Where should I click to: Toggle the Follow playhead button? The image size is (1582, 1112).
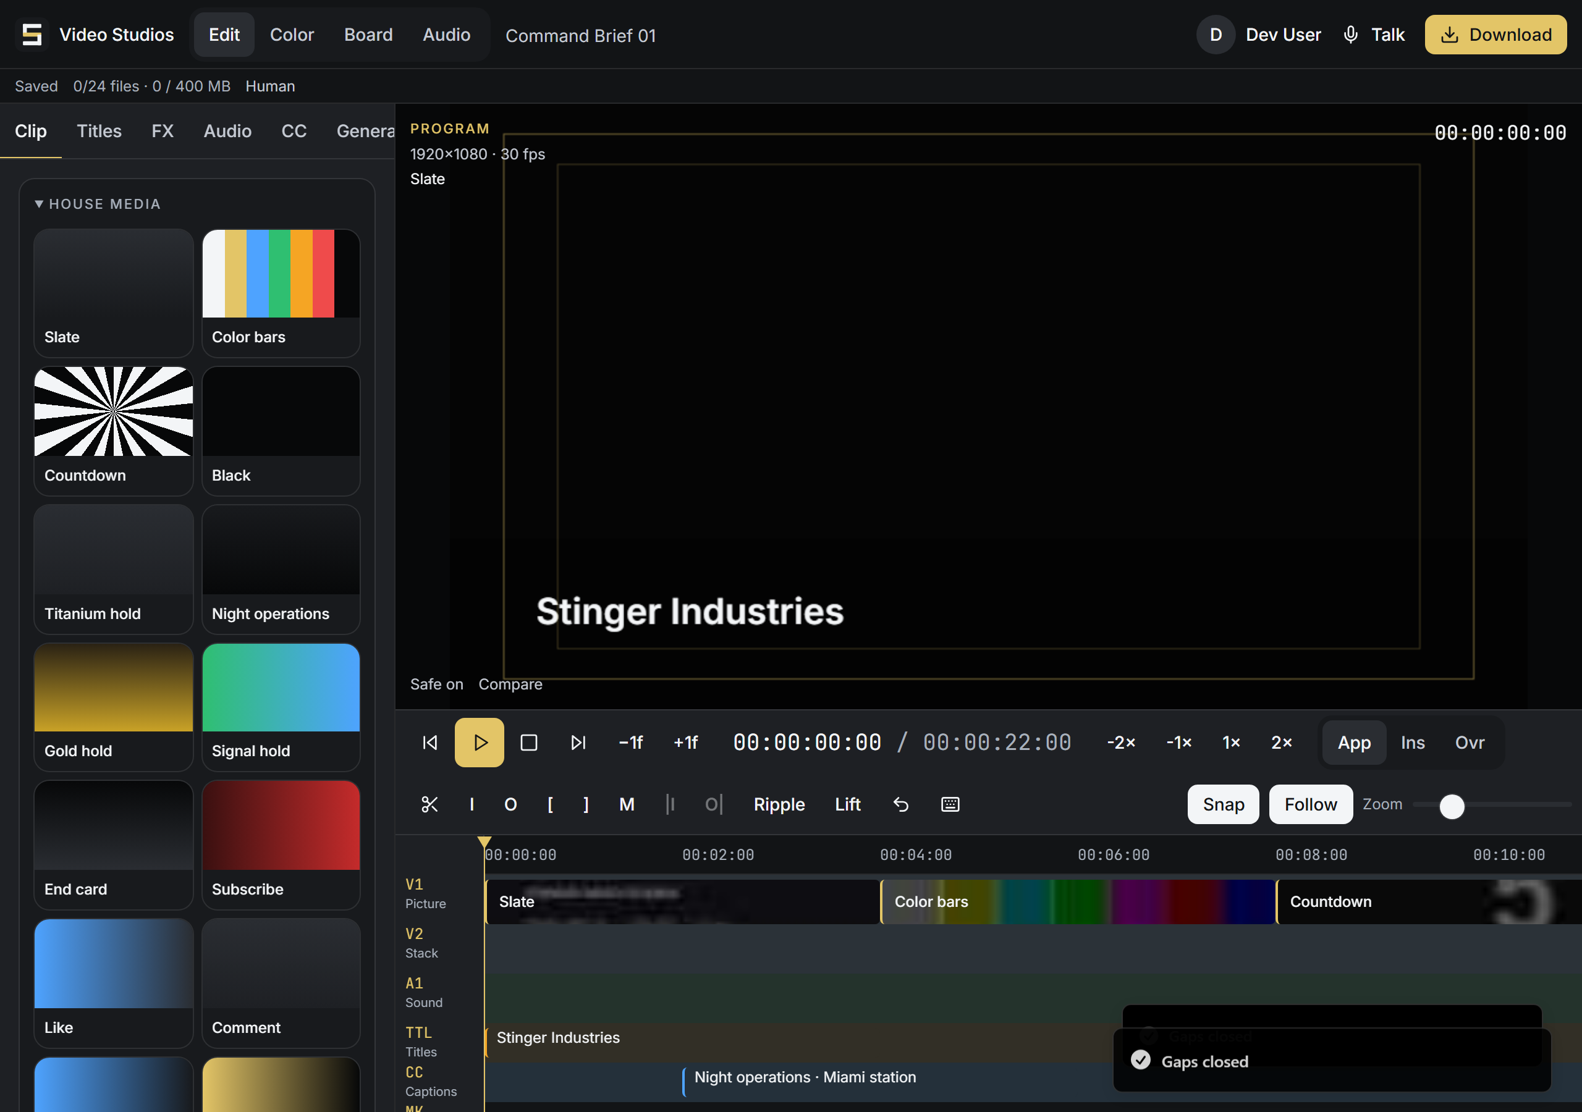click(x=1311, y=804)
